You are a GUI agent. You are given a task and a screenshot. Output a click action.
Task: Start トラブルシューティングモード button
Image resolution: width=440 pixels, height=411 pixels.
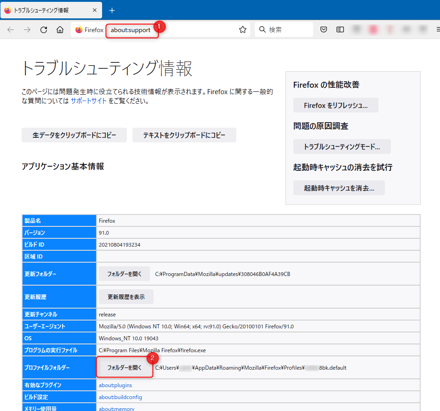342,147
